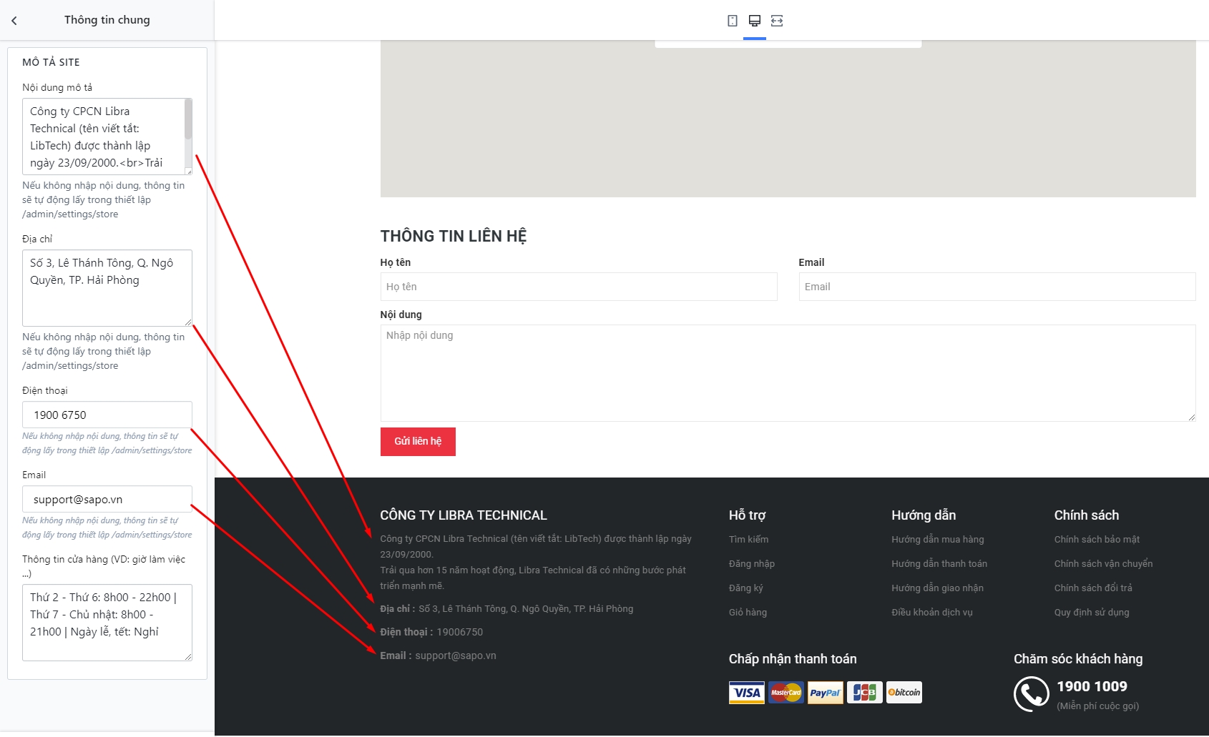The height and width of the screenshot is (737, 1209).
Task: Click footer email support@sapo.vn
Action: pos(456,656)
